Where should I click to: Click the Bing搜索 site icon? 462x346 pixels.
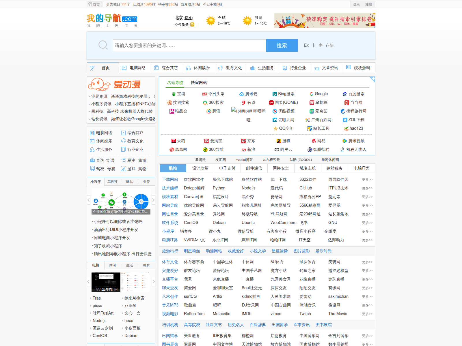point(275,94)
